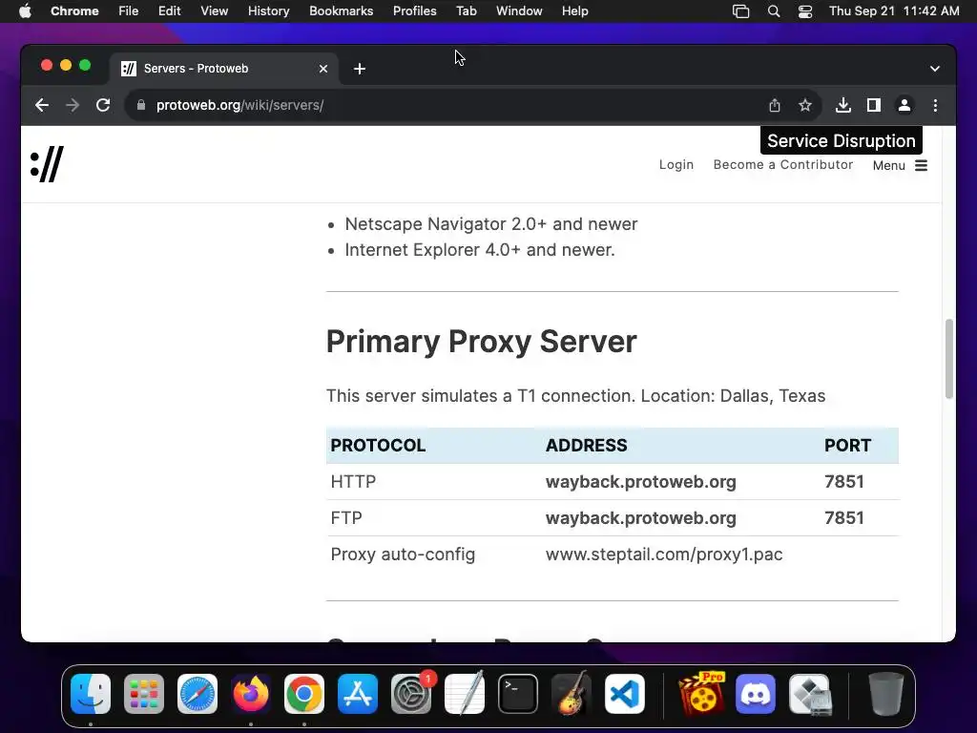Open the Apple menu
977x733 pixels.
pos(25,11)
